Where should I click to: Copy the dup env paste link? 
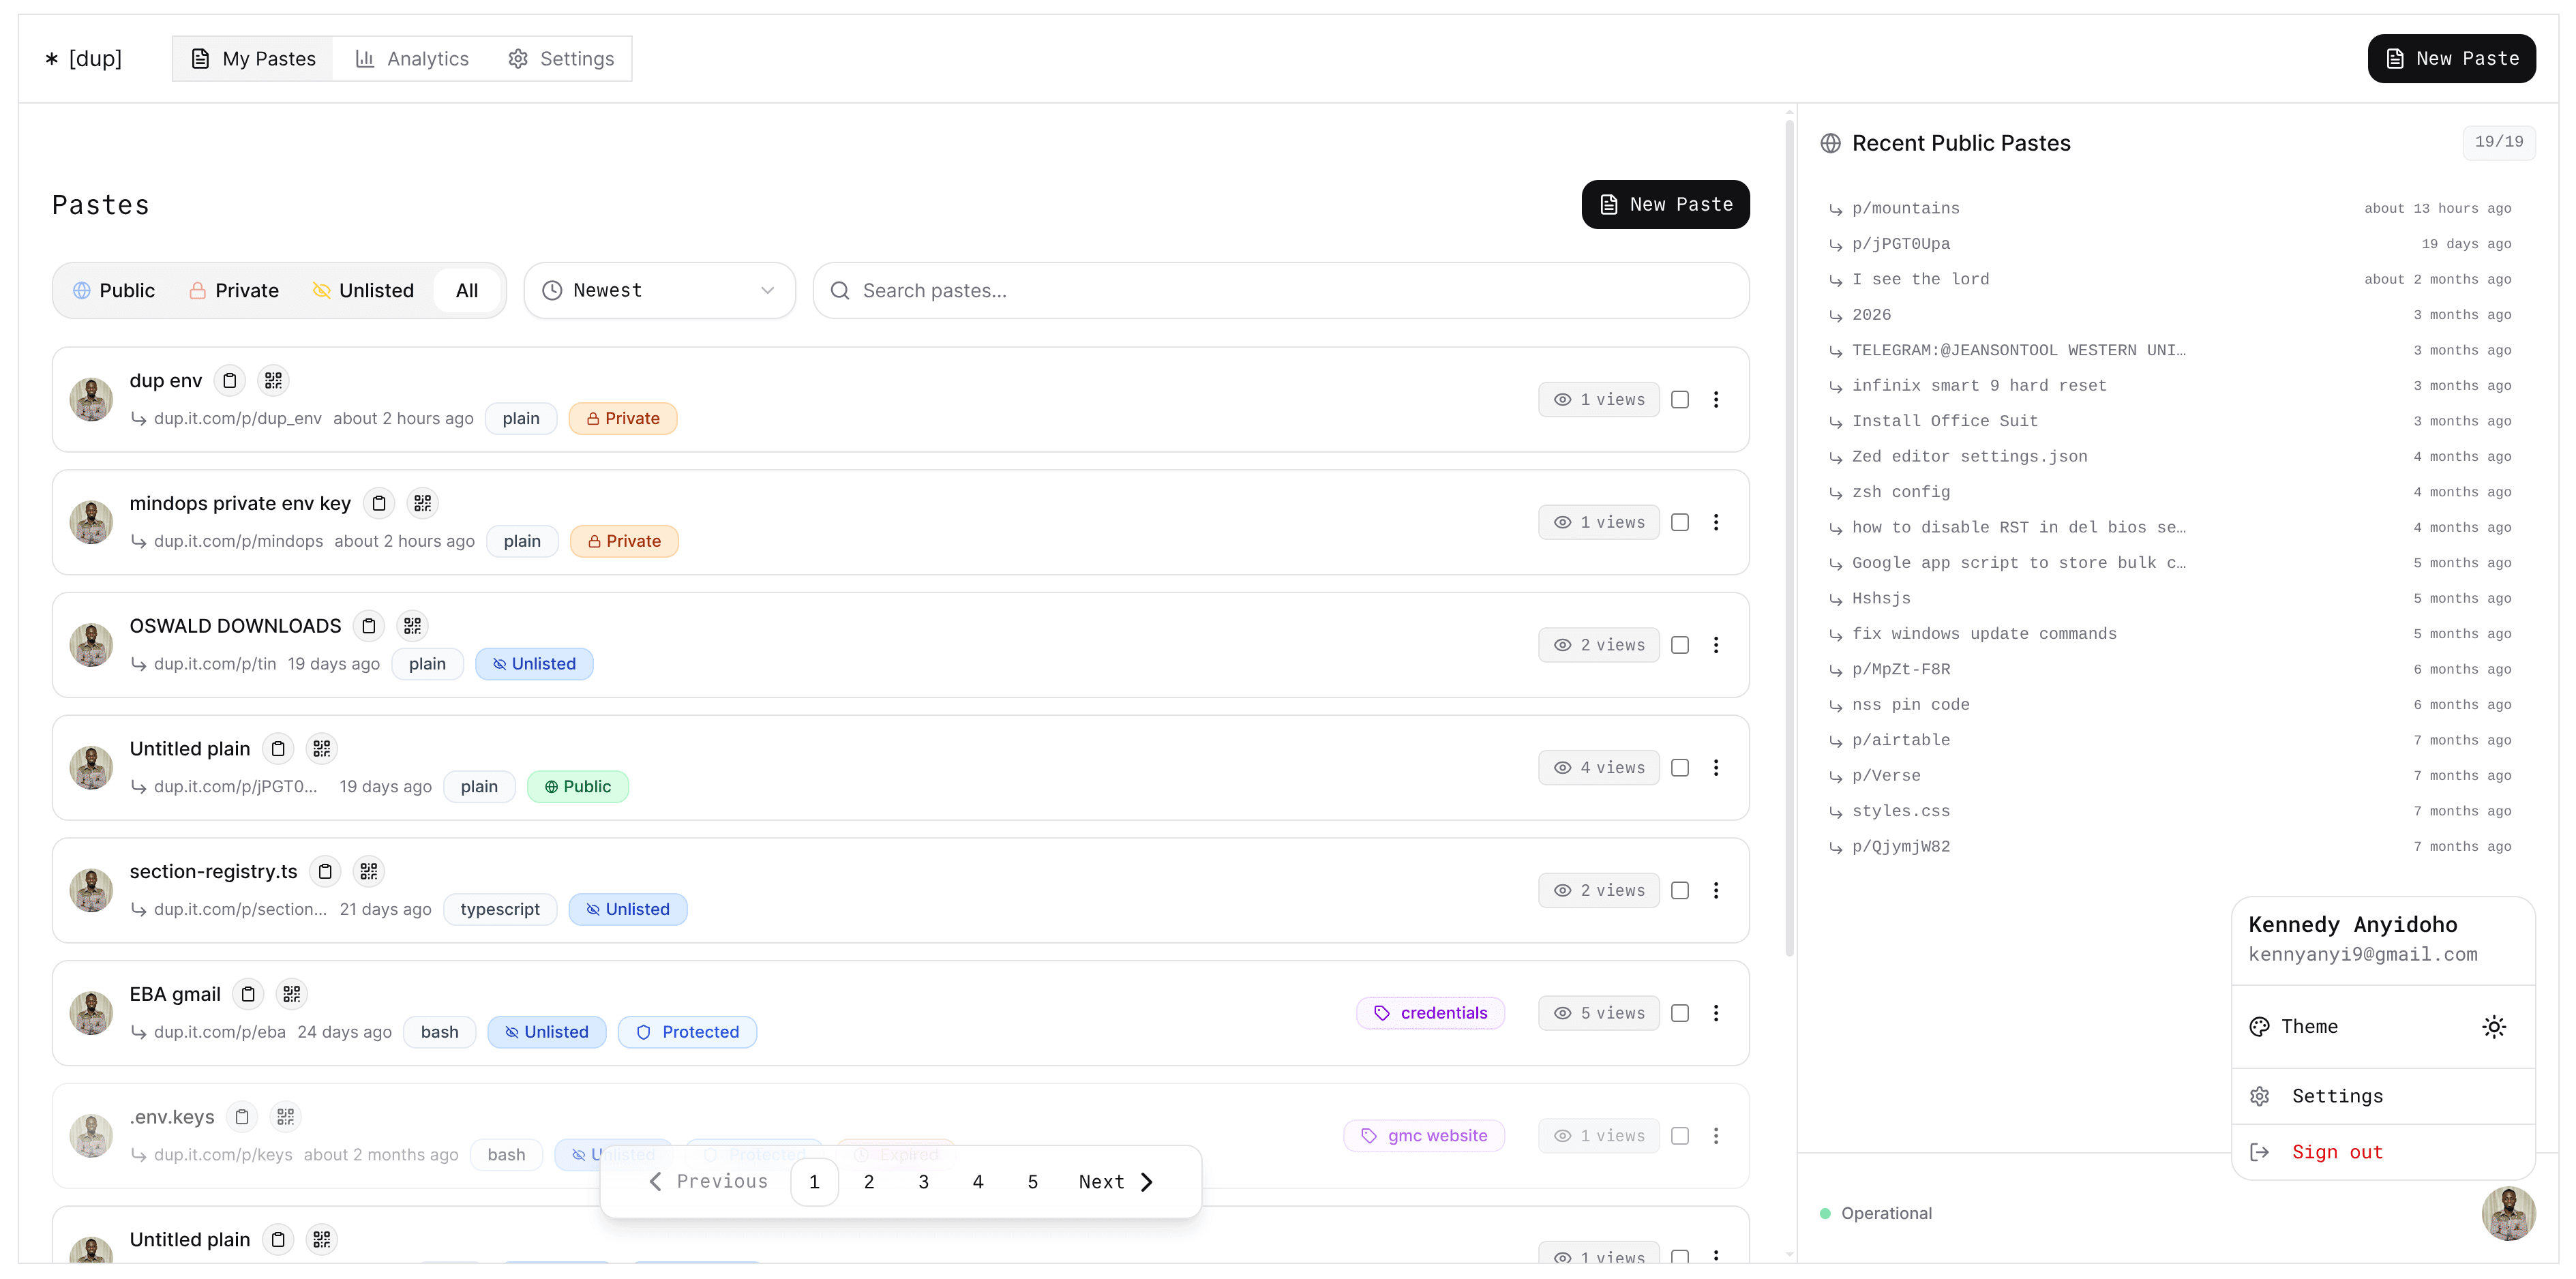(x=230, y=380)
